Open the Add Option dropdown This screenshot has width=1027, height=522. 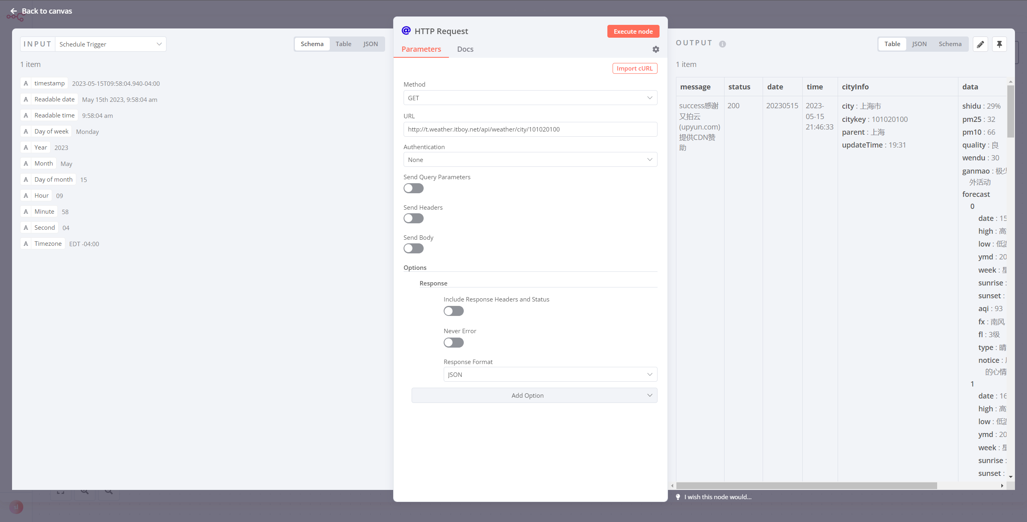(x=534, y=395)
